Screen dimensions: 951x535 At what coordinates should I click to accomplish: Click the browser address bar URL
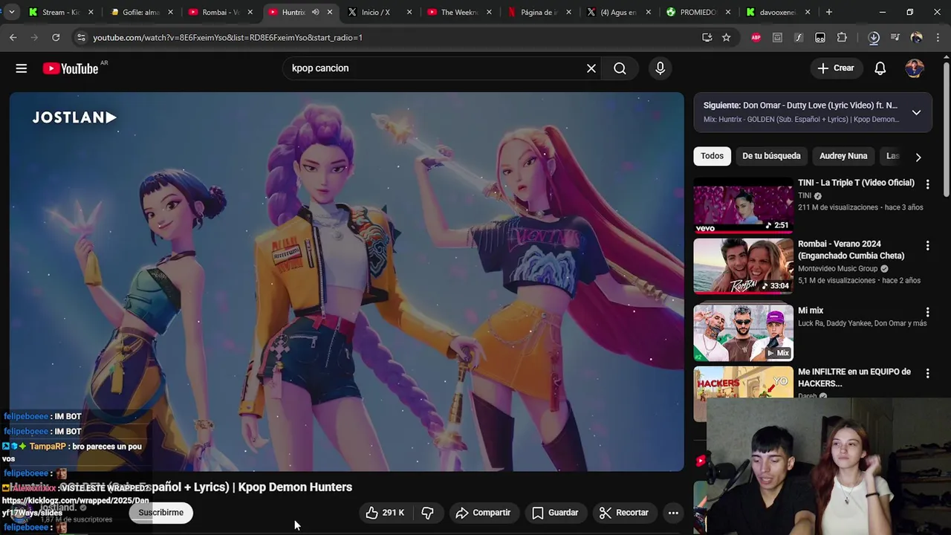(x=227, y=37)
